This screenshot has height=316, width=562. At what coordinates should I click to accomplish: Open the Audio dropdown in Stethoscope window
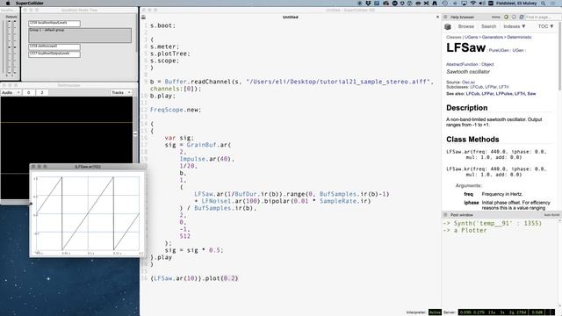tap(11, 92)
